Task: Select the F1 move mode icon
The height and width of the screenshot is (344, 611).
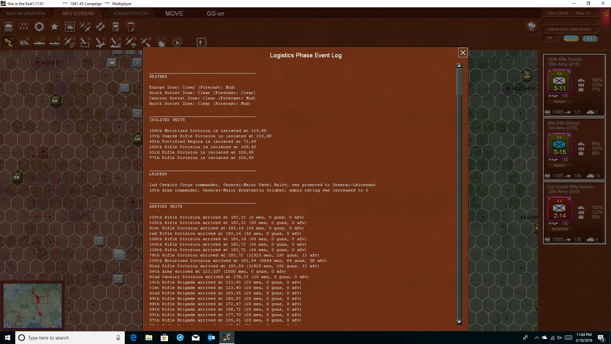Action: tap(9, 42)
